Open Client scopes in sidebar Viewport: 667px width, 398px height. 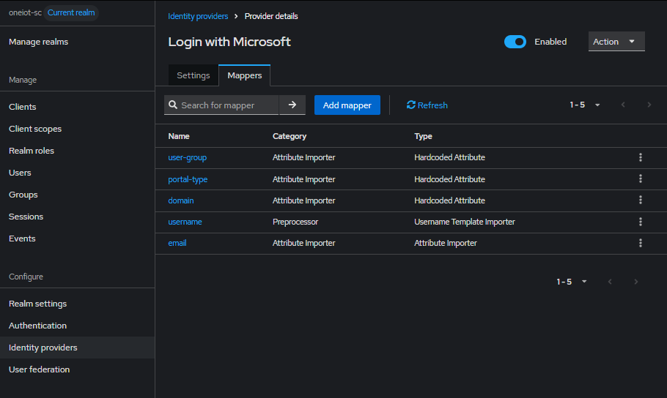tap(78, 129)
